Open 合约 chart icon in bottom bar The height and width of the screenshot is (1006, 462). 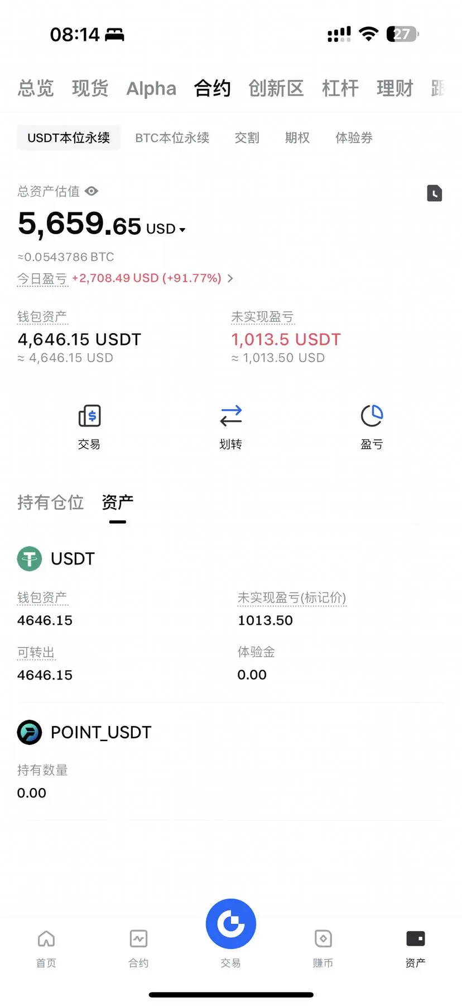point(138,949)
